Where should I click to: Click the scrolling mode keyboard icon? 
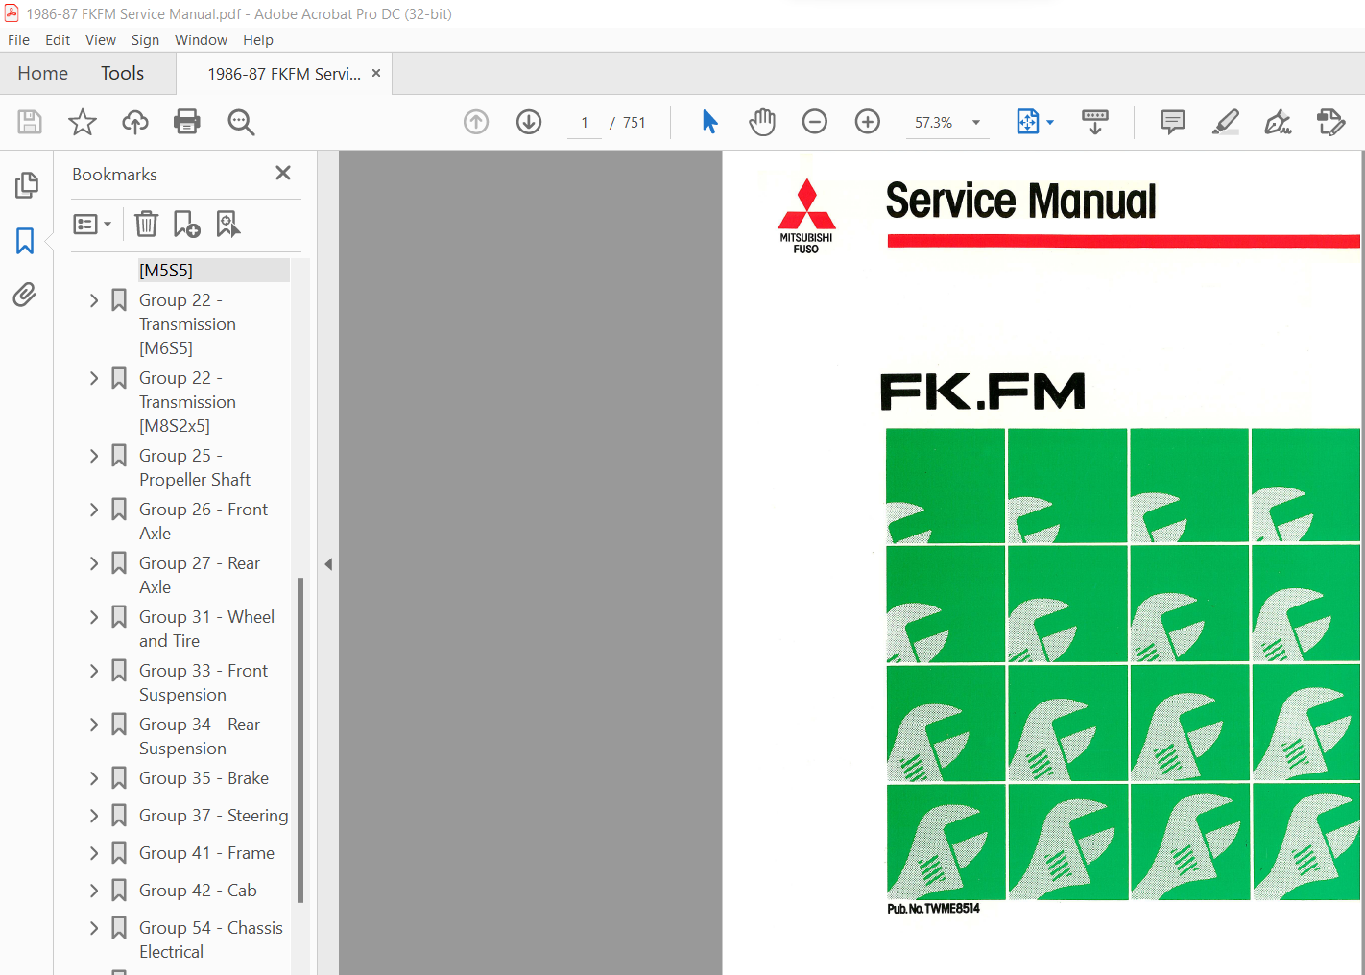tap(1095, 122)
